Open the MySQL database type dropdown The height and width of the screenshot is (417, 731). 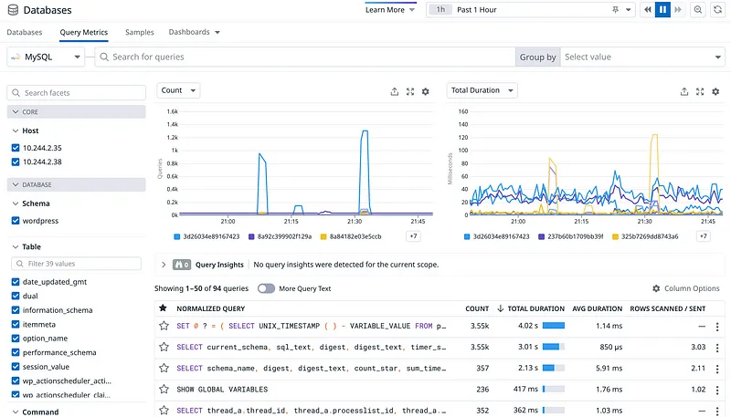(x=45, y=57)
